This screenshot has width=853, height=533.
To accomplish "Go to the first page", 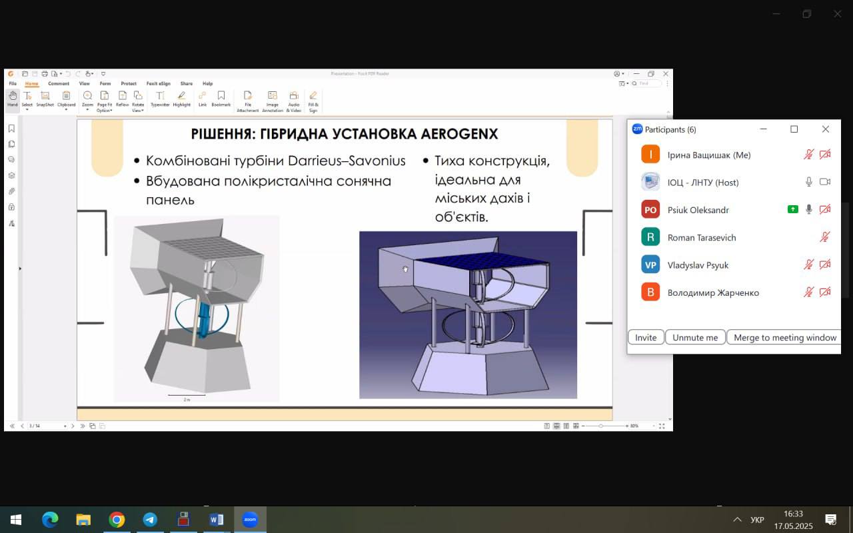I will (x=13, y=426).
